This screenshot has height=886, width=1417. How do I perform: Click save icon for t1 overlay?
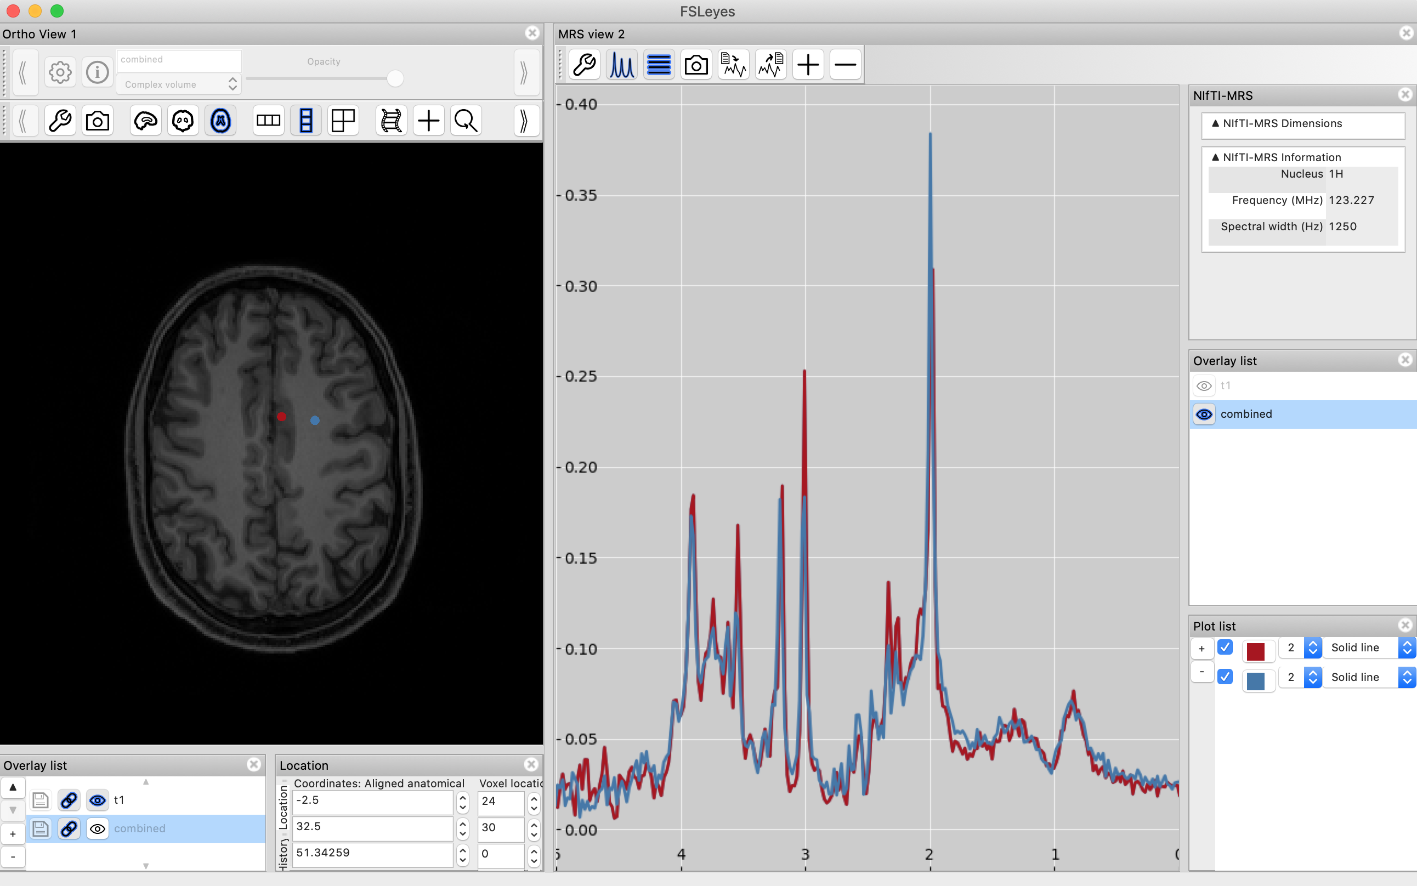pos(41,800)
